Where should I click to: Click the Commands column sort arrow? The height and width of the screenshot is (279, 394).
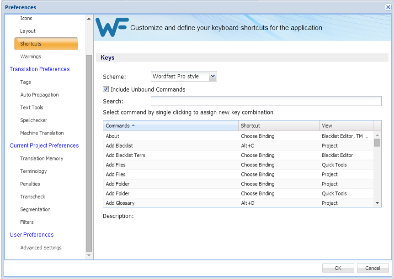tap(133, 125)
